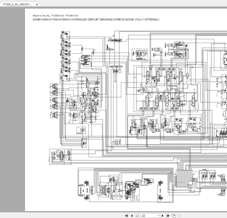Close the TTCEB_E_00_CIRCUIT tab
Viewport: 227px width, 218px height.
[36, 5]
